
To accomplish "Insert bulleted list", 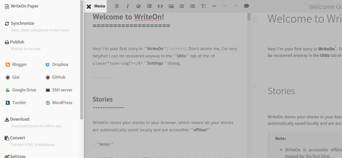I will [x=193, y=6].
